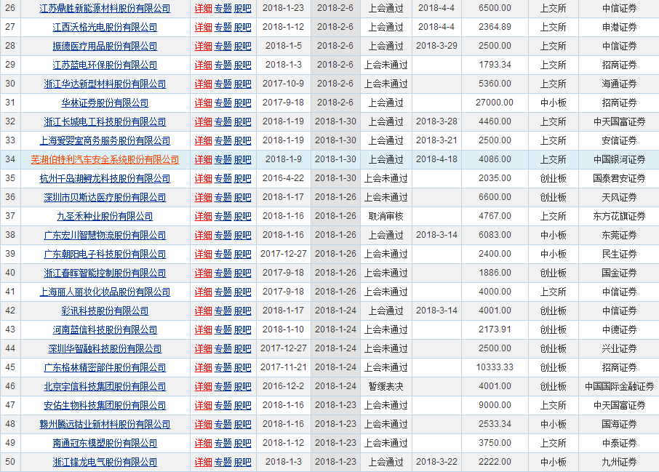Click 股吧 for 浙江春晖智能控制 row

tap(242, 273)
